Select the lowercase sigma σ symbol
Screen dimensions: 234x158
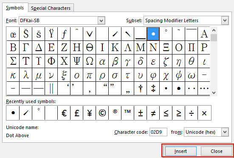tap(115, 75)
